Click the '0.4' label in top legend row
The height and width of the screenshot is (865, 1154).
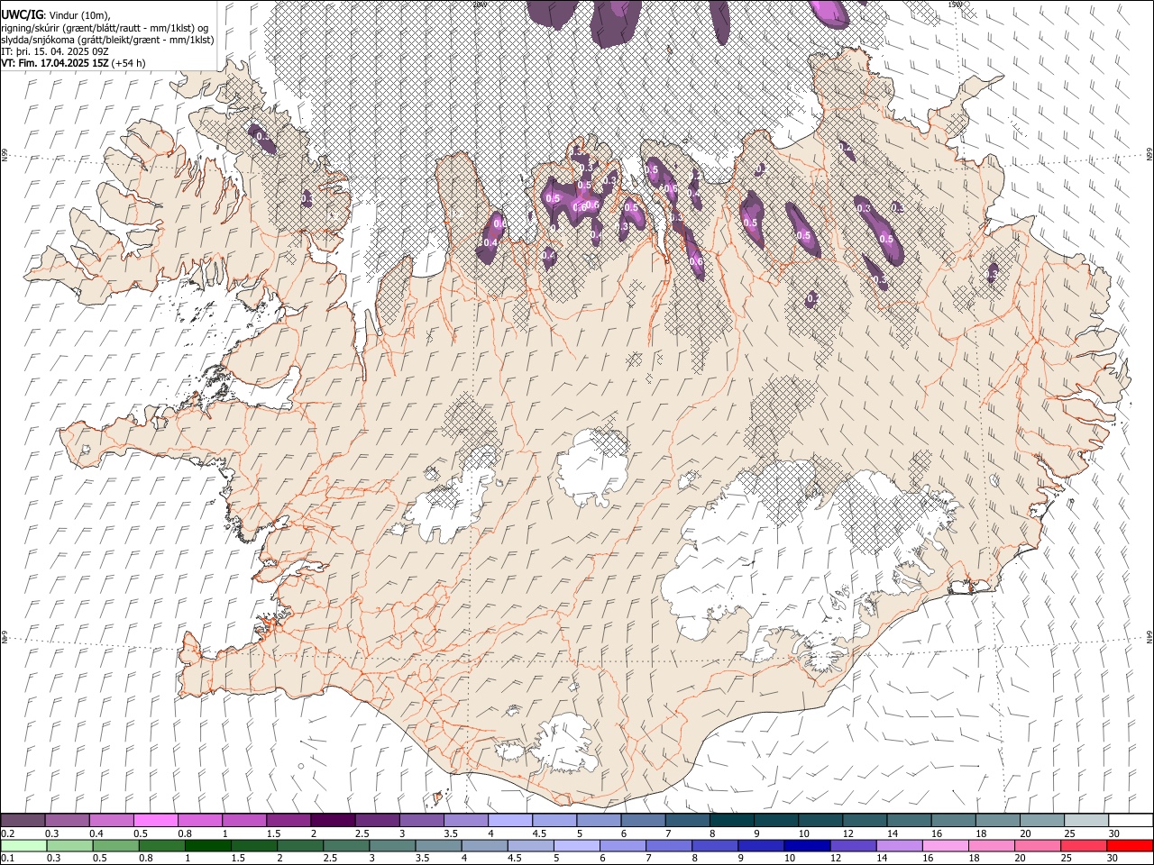tap(96, 833)
